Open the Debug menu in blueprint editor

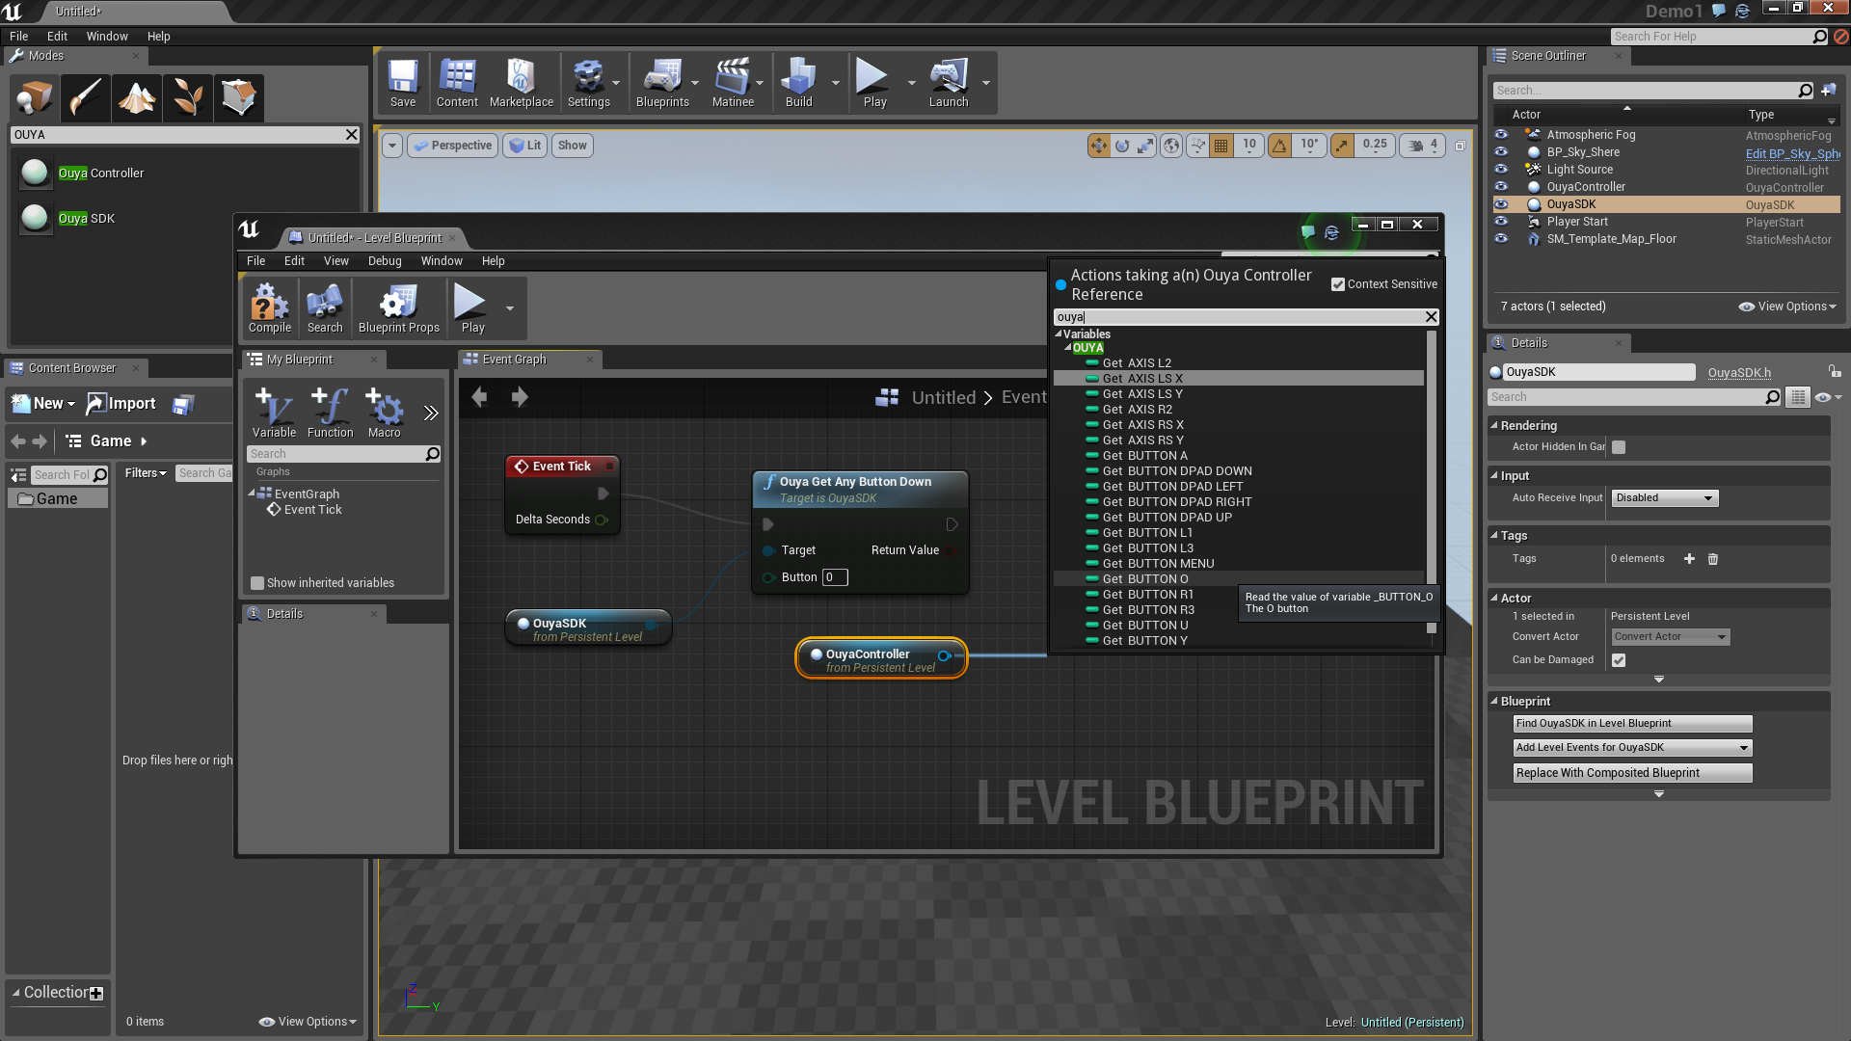[384, 261]
